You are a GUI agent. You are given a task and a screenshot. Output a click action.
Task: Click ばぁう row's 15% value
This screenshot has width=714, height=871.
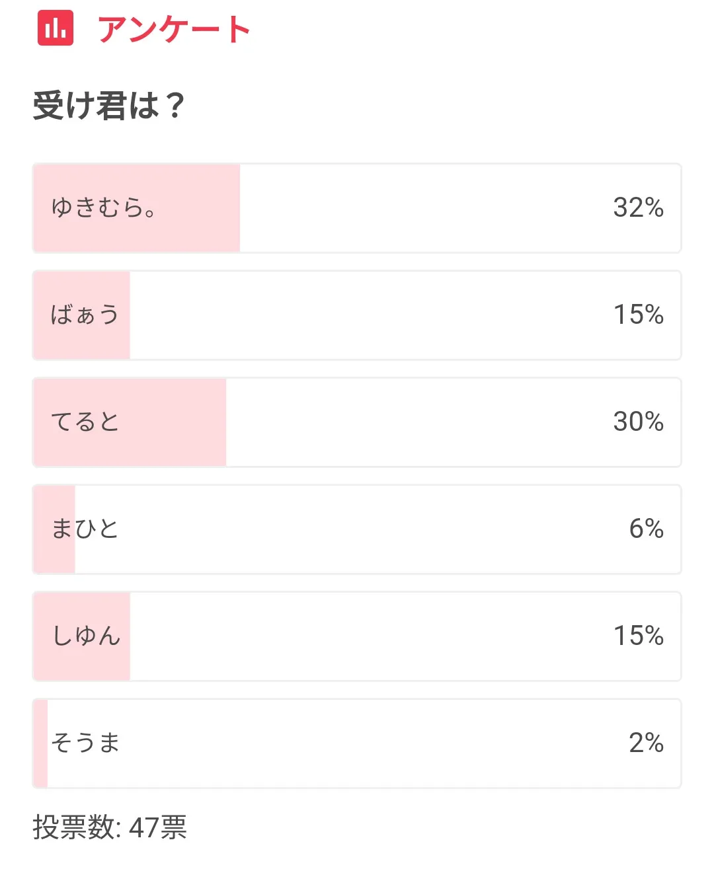coord(638,315)
